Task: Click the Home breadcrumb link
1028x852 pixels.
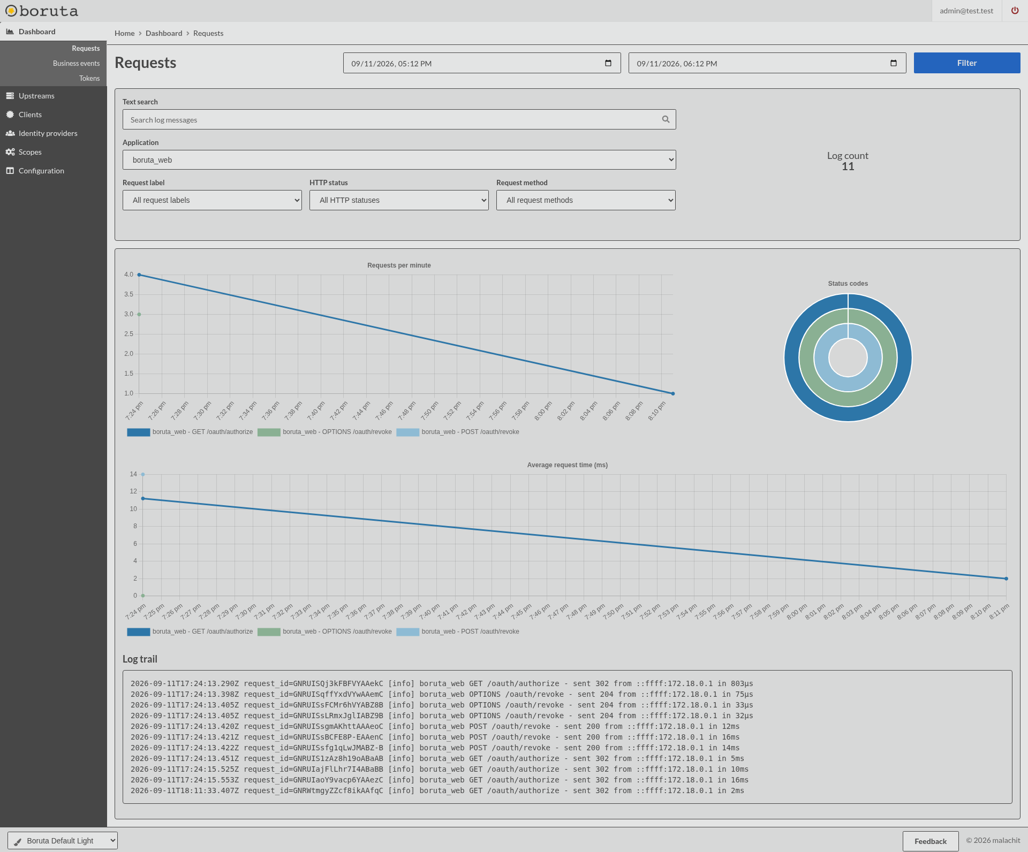Action: point(124,33)
